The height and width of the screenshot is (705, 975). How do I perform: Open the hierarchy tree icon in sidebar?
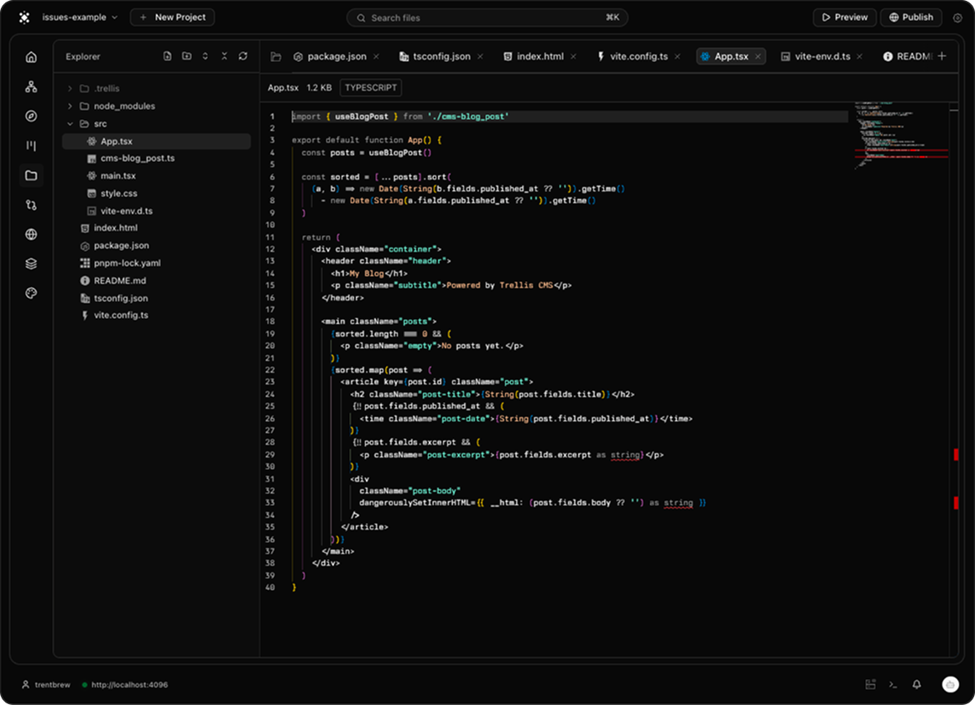click(x=31, y=86)
